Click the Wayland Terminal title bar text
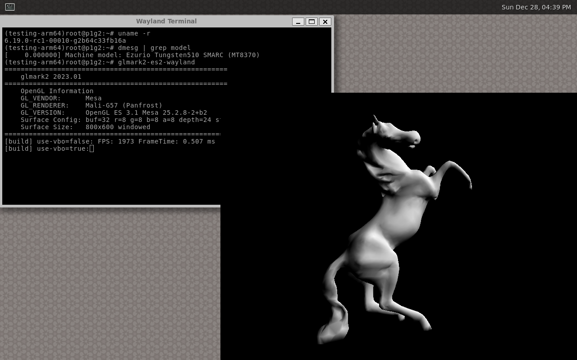The width and height of the screenshot is (577, 360). click(166, 21)
